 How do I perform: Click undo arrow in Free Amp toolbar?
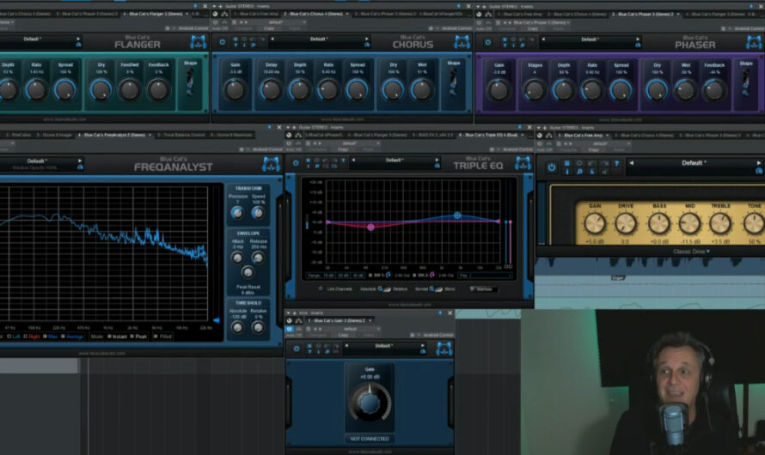tap(592, 164)
